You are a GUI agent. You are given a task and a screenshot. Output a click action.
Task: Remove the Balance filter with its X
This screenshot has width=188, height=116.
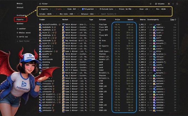[98, 14]
